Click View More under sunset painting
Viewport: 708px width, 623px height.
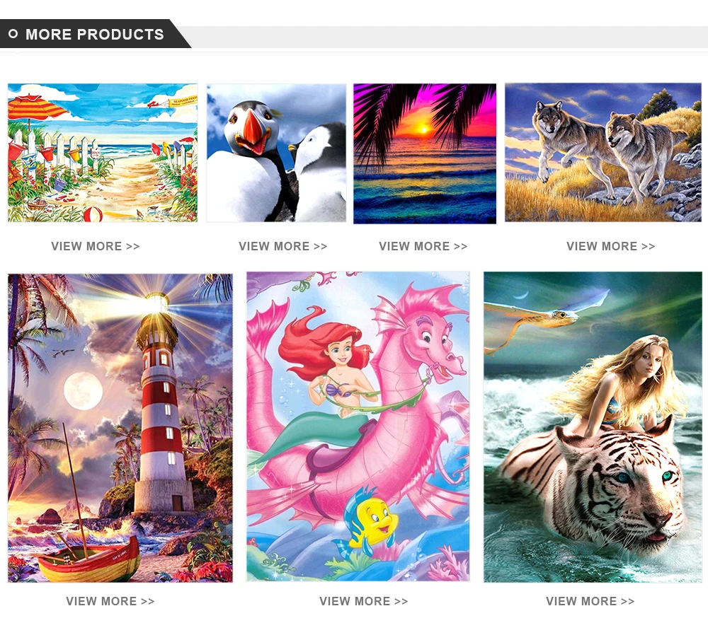point(423,246)
